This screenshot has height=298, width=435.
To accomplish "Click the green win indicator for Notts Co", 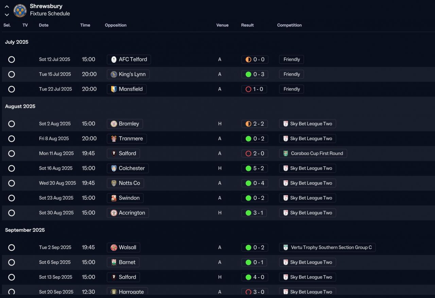I will click(x=248, y=183).
